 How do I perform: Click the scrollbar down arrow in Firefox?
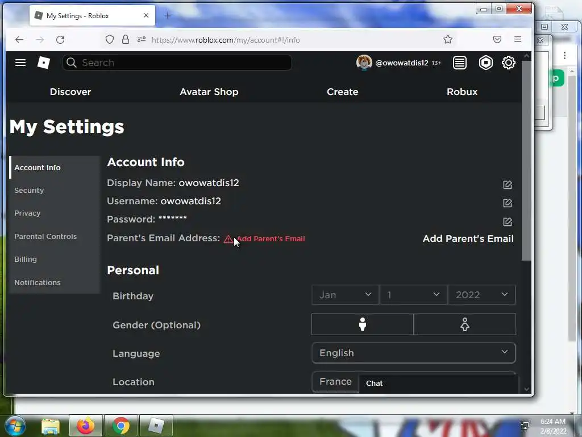click(x=526, y=389)
